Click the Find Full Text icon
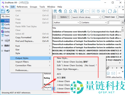Screen dimensions: 125x95 point(75,11)
